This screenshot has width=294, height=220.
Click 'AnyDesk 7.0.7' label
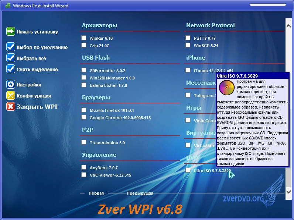pos(104,168)
